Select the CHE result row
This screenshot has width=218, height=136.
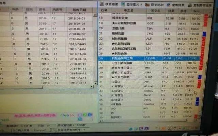tap(151, 33)
